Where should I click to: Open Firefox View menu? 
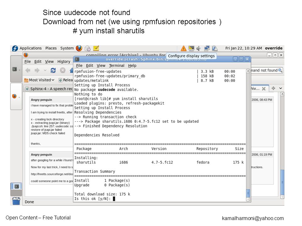point(49,62)
